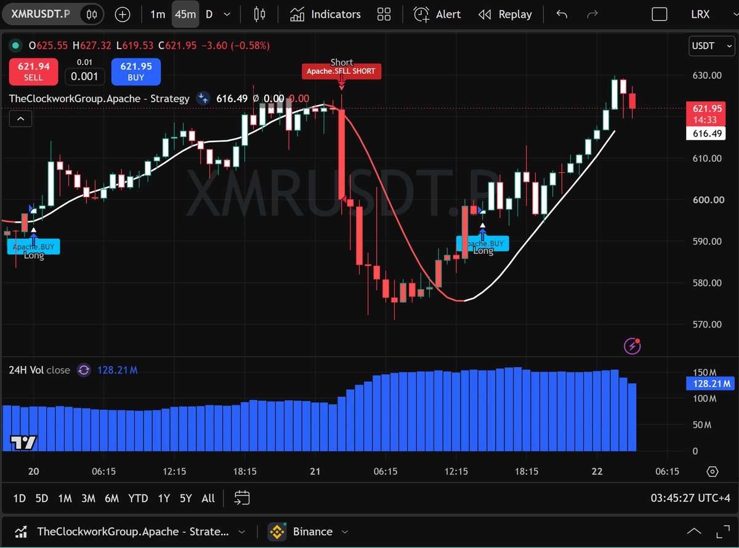Open the USDT currency dropdown

[711, 46]
